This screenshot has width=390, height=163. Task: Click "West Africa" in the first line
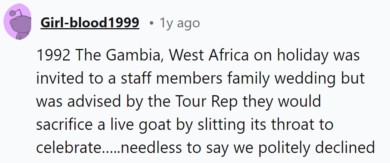click(209, 55)
